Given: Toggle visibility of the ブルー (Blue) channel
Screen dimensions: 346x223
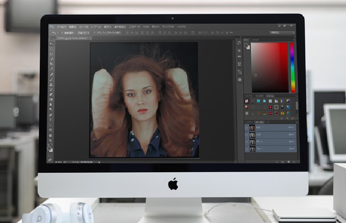Looking at the screenshot, I should click(247, 149).
